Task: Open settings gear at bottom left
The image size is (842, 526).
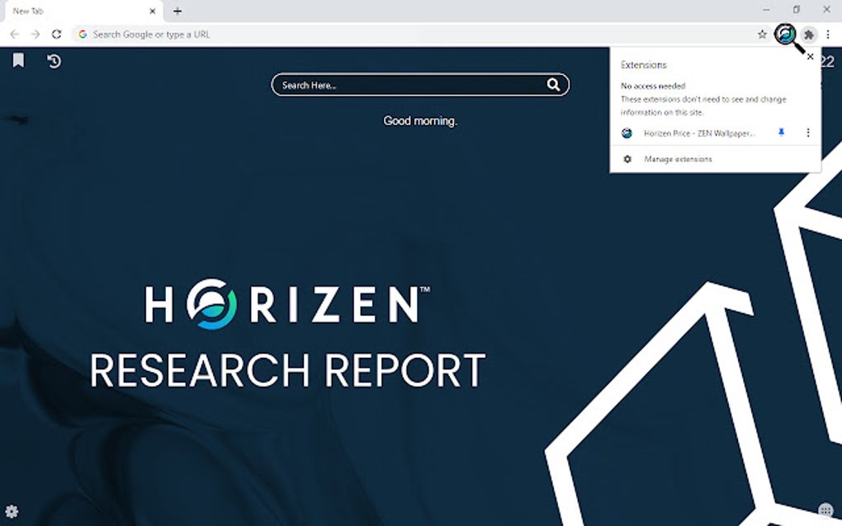Action: pos(12,511)
